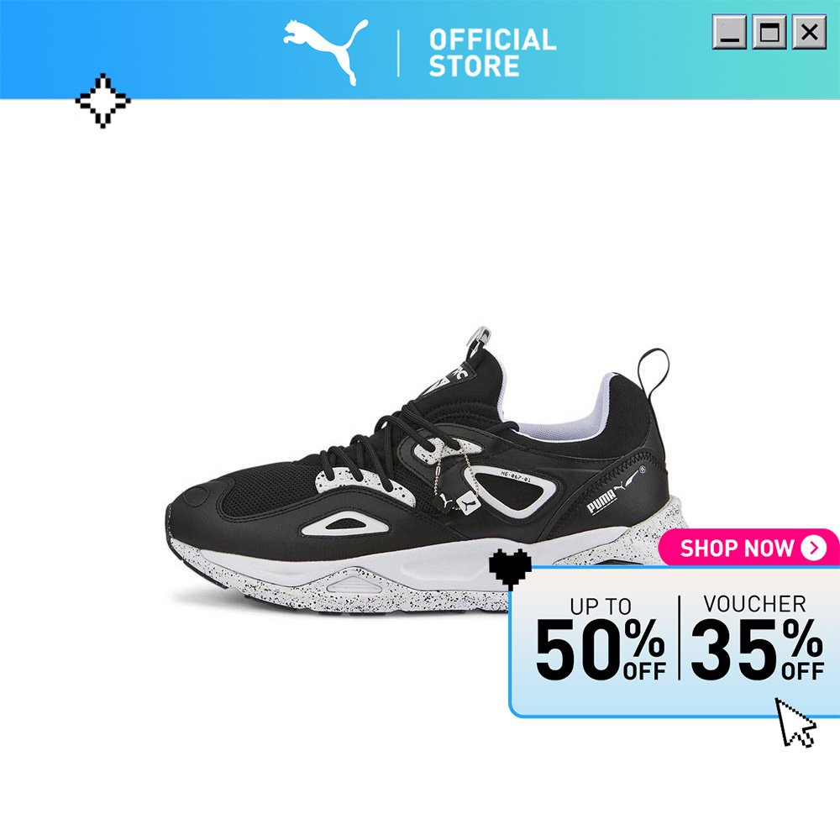Open the Shop Now pink button
Screen dimensions: 840x840
pos(748,548)
